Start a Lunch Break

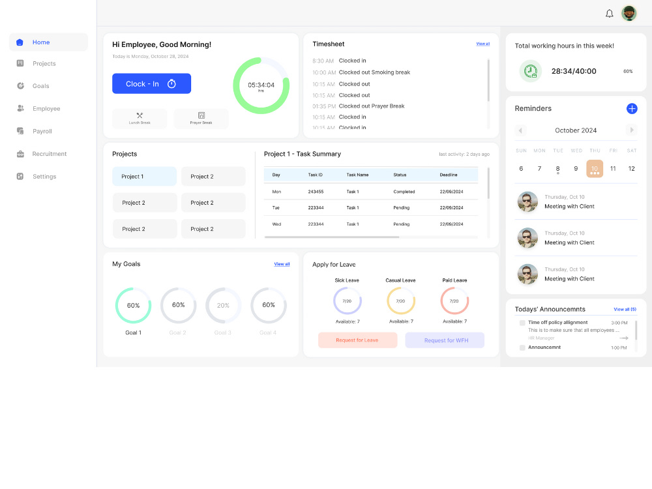(x=140, y=119)
